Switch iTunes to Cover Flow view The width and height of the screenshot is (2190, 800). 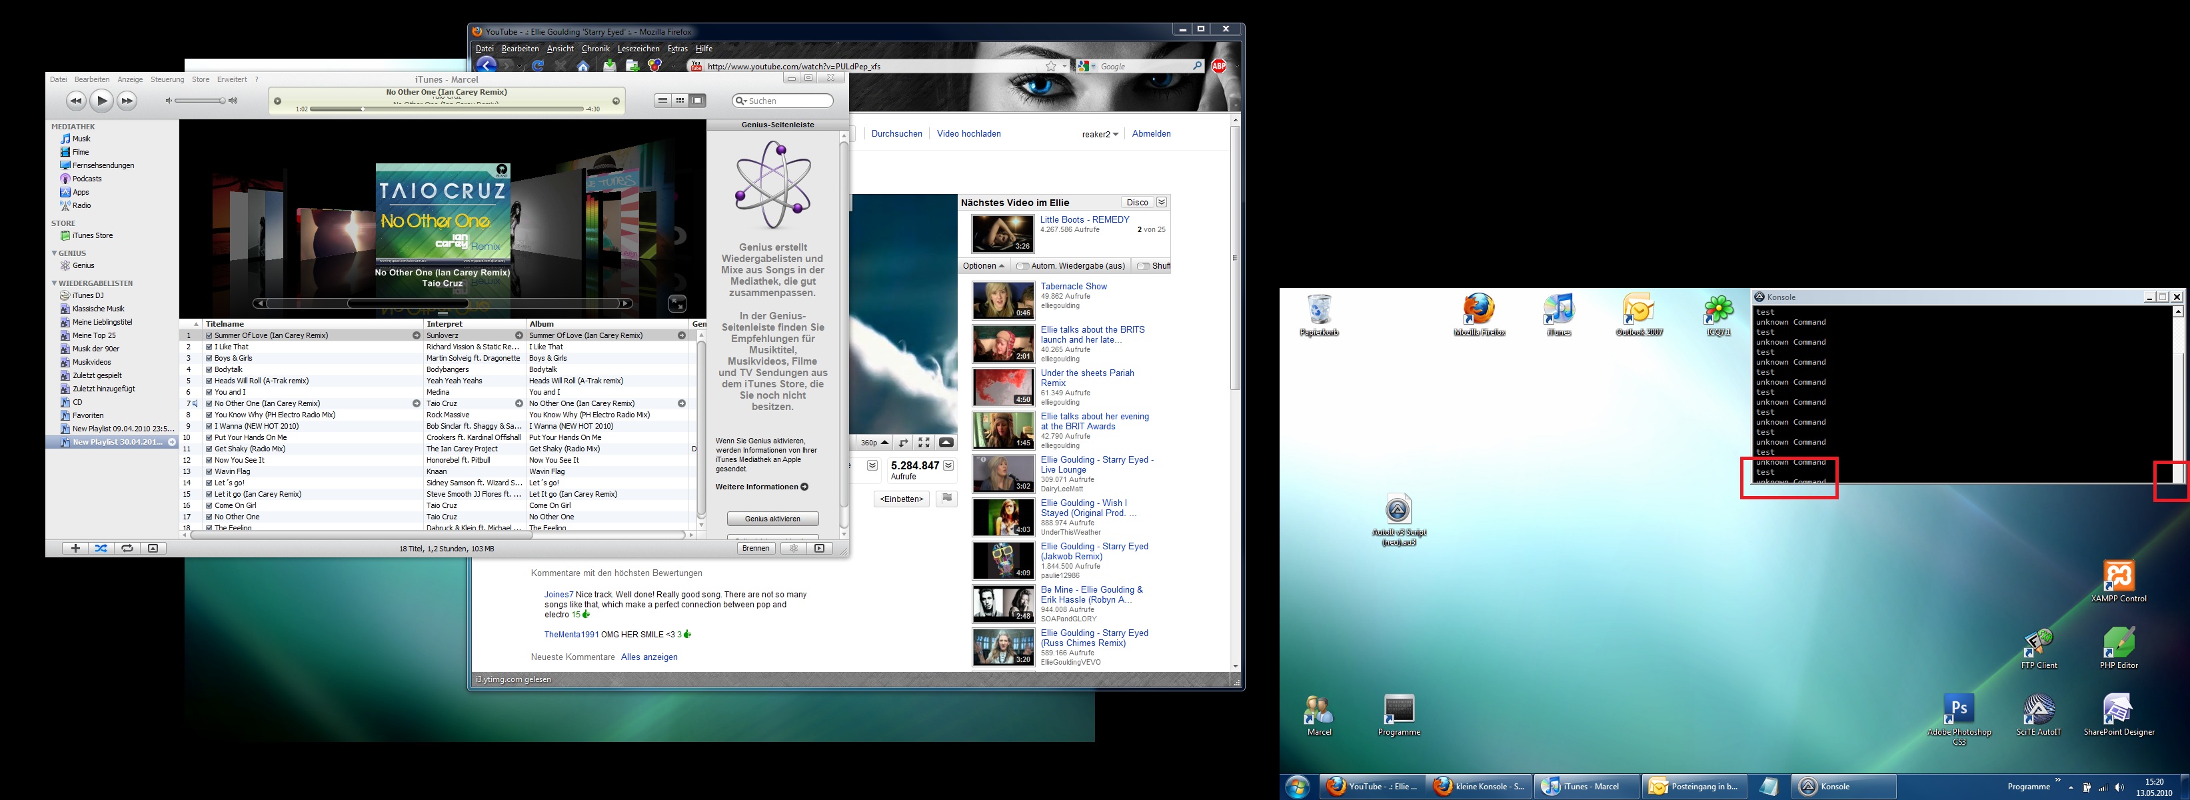[x=697, y=100]
